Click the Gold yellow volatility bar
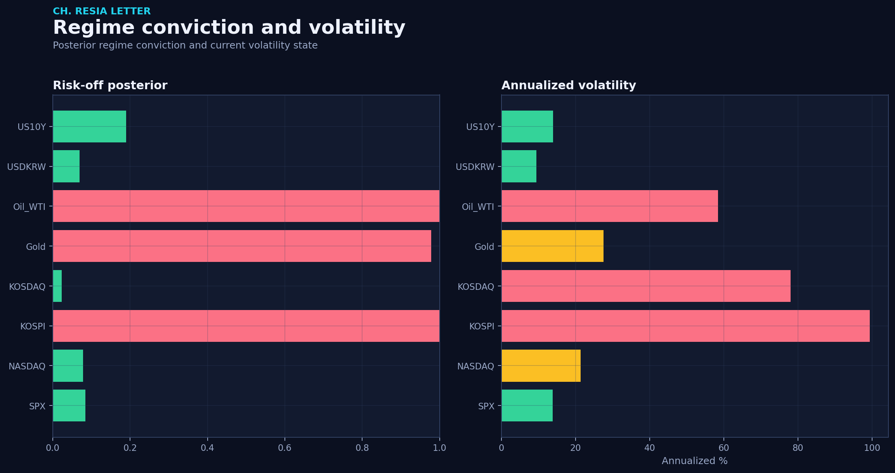 552,246
